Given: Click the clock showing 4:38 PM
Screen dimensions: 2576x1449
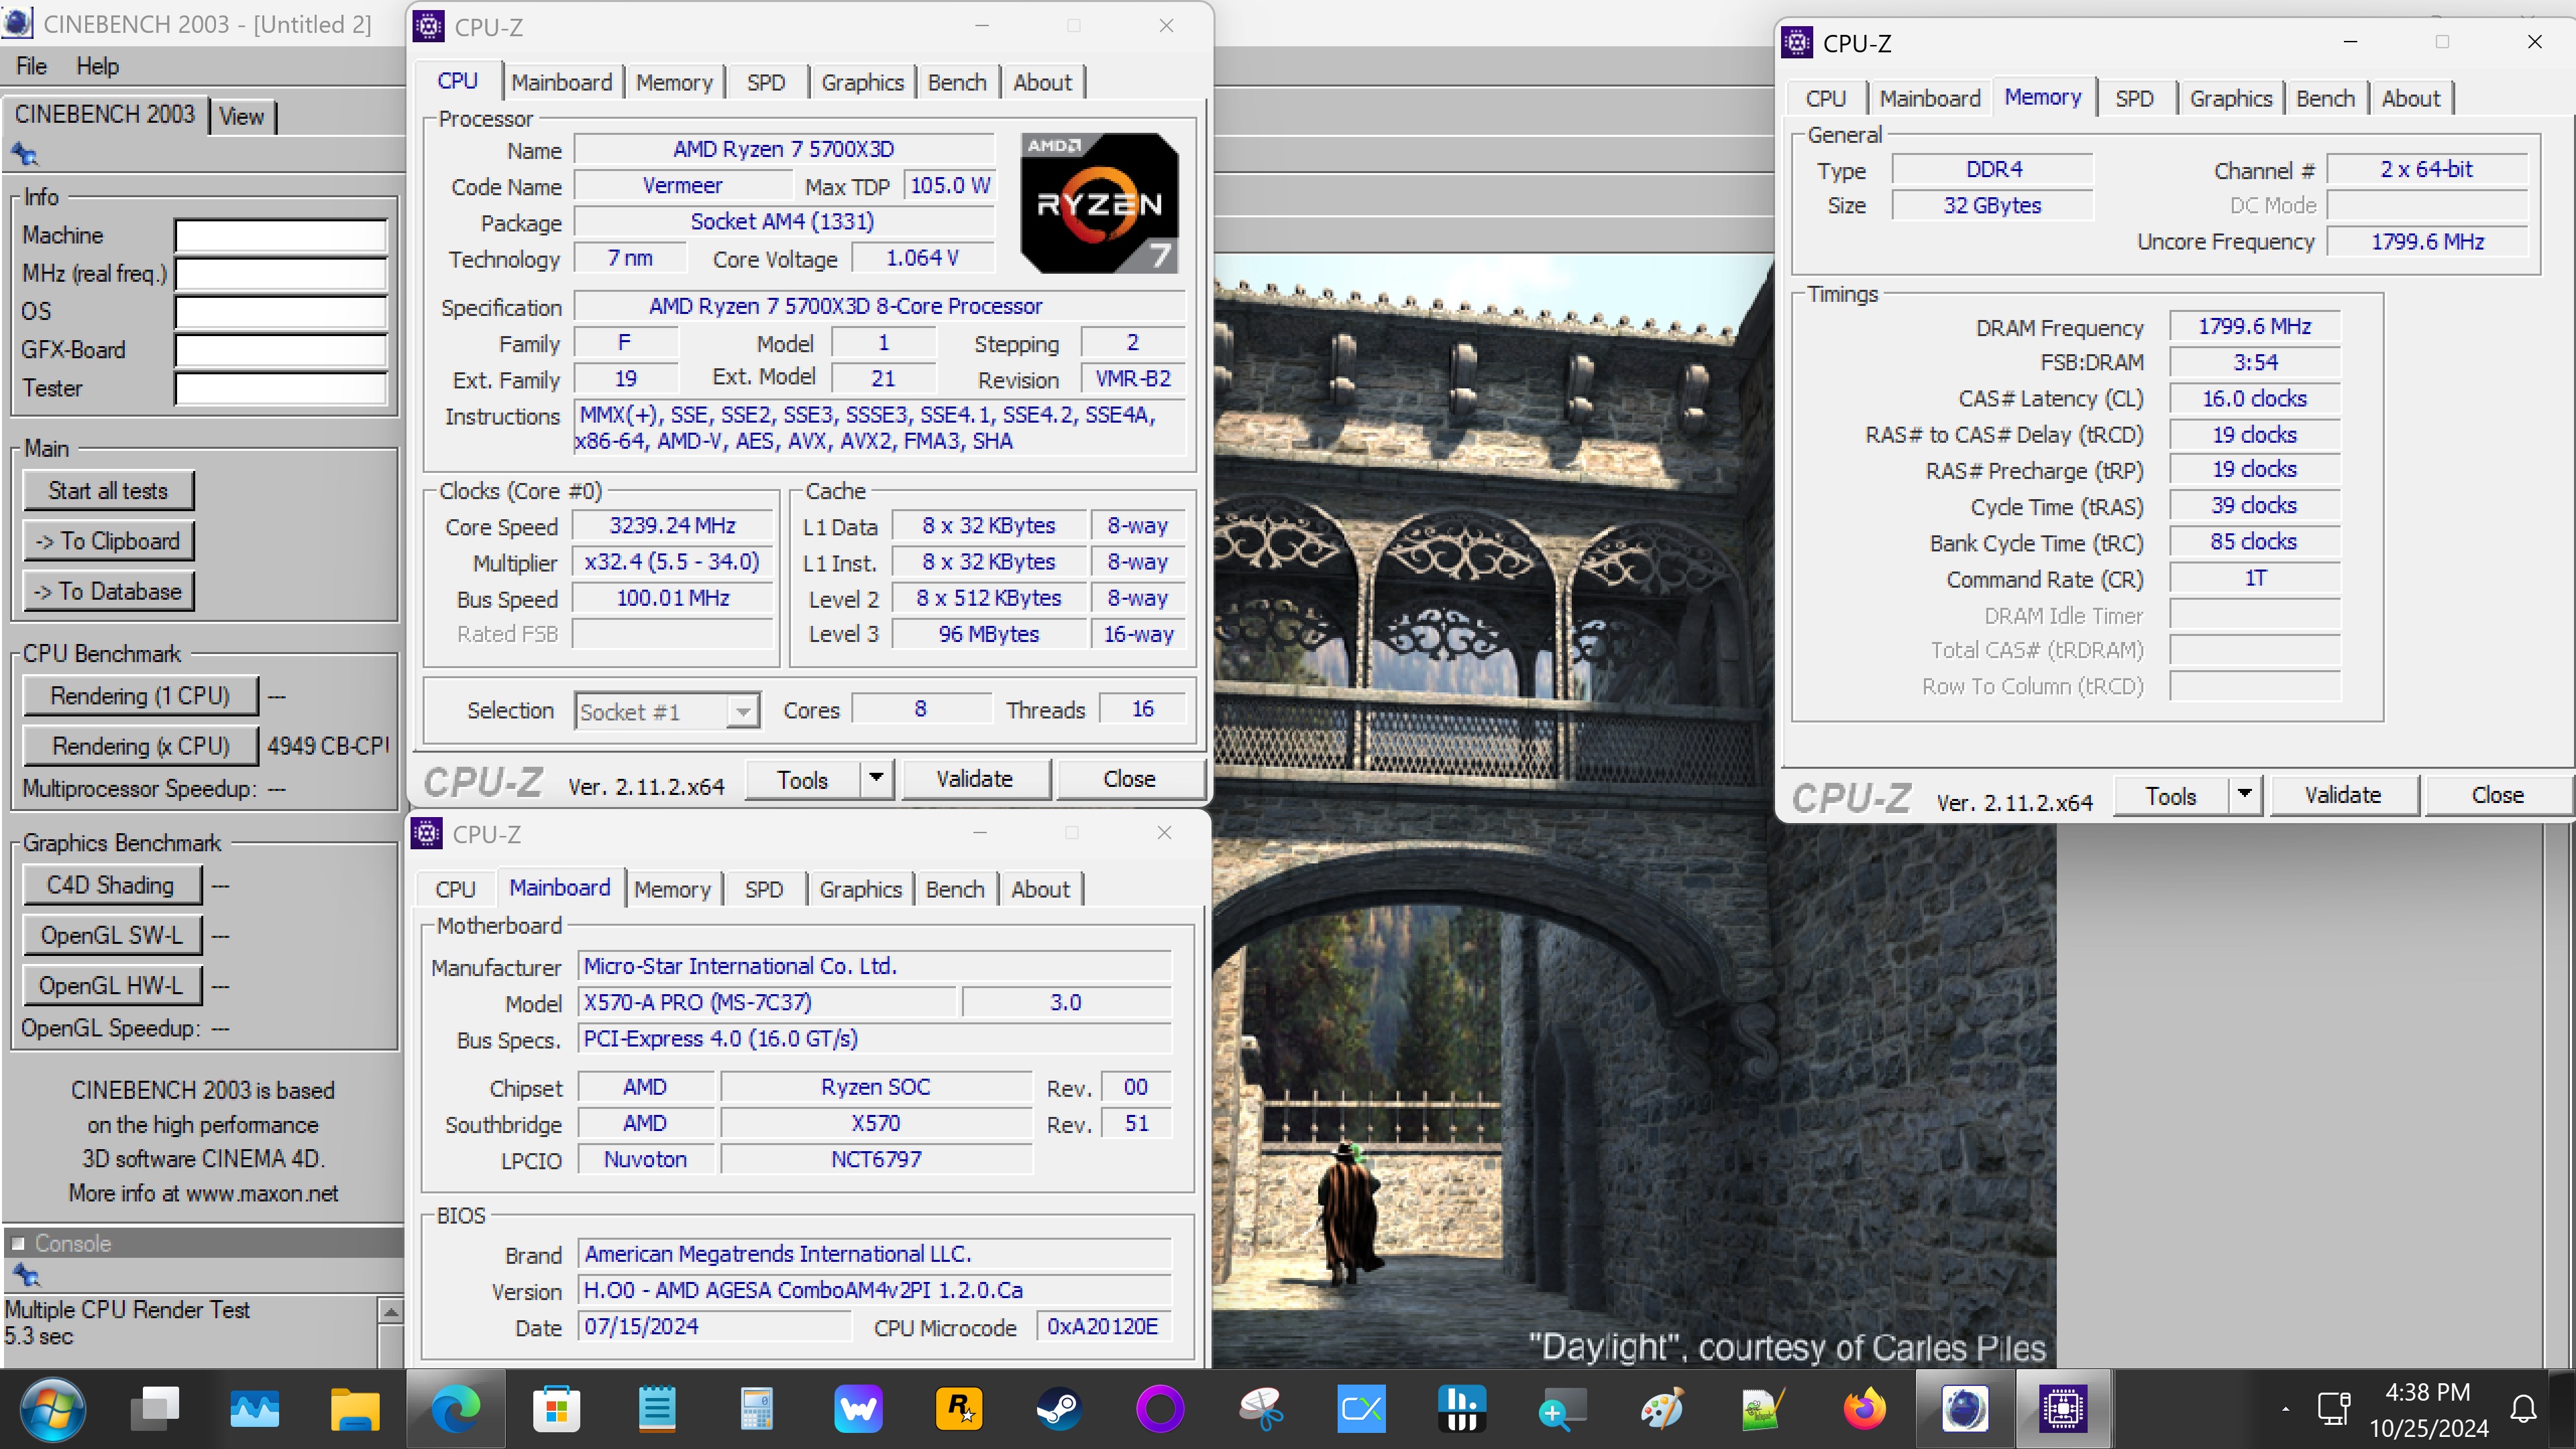Looking at the screenshot, I should 2428,1392.
